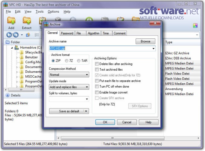Screen dimensions: 205x151
Task: Click the Archive dialog title icon
Action: (46, 24)
